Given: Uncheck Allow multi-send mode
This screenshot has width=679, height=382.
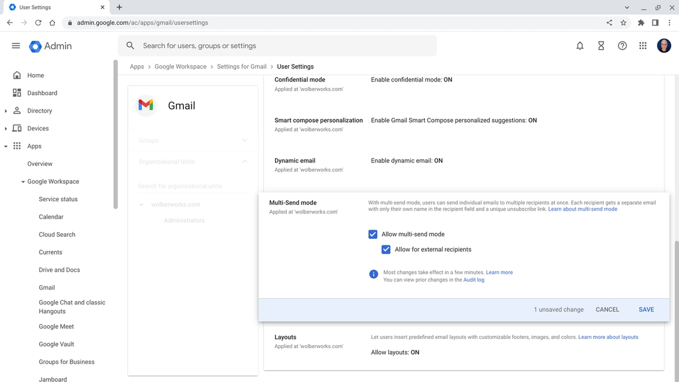Looking at the screenshot, I should (x=373, y=234).
